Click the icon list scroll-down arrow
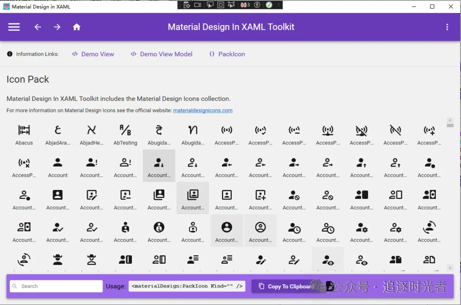461x305 pixels. click(450, 268)
